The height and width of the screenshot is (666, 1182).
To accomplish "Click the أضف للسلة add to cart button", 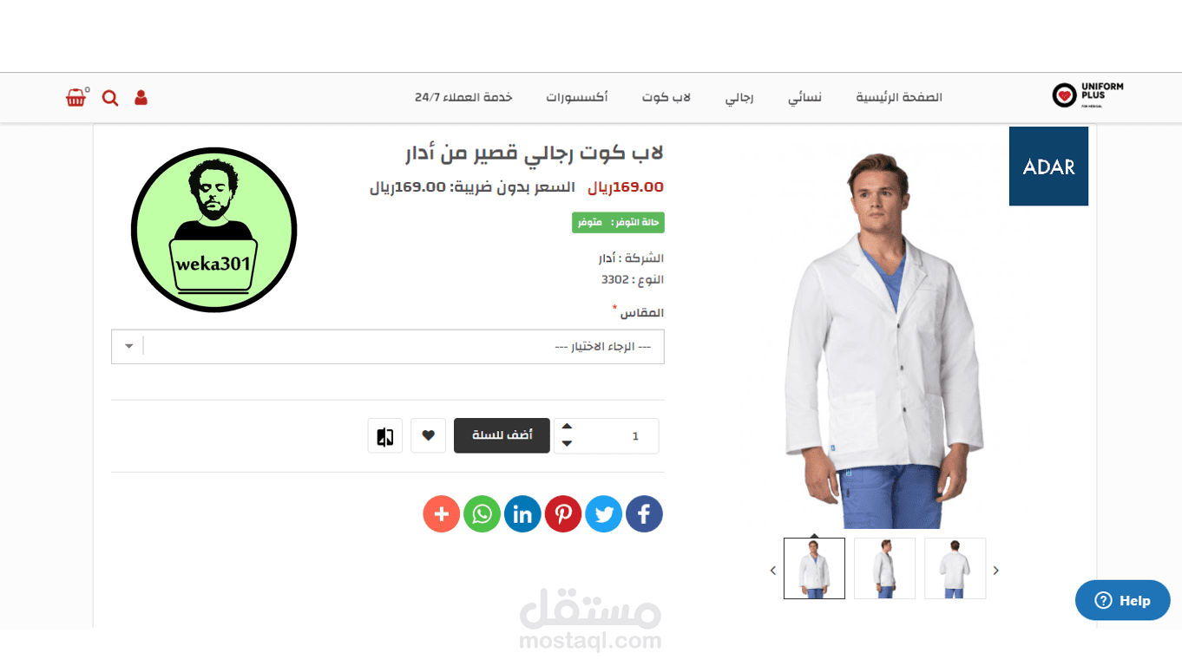I will 502,435.
